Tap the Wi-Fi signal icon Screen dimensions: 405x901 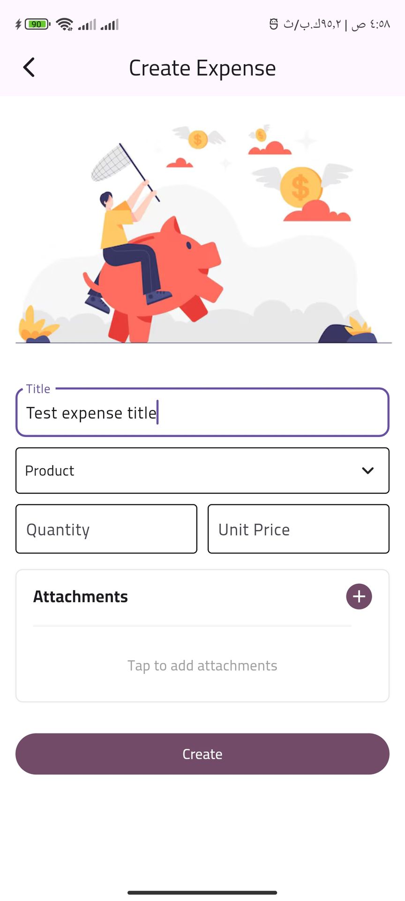pos(64,24)
